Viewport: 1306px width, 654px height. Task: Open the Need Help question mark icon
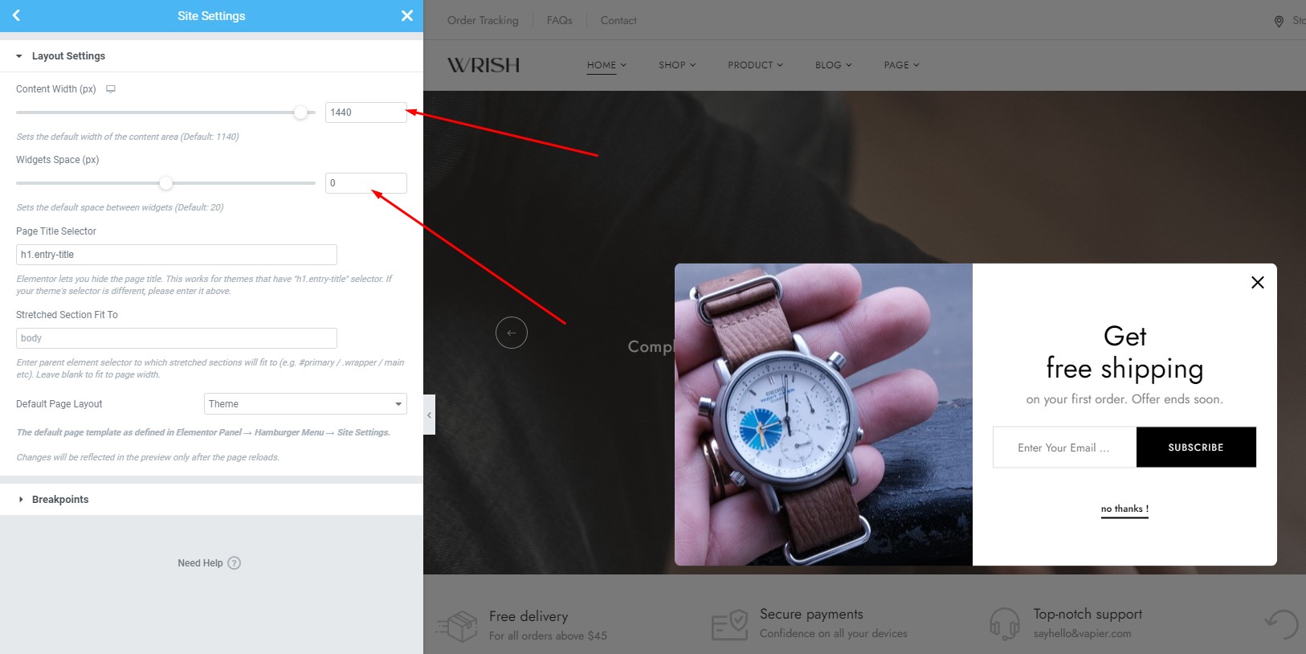pos(235,563)
